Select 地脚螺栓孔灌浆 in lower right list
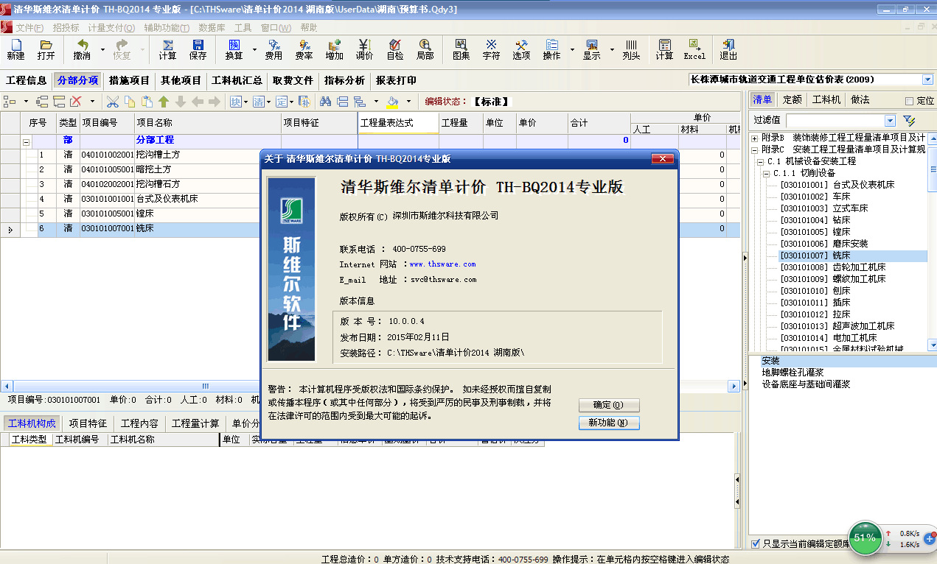Viewport: 937px width, 564px height. tap(793, 373)
